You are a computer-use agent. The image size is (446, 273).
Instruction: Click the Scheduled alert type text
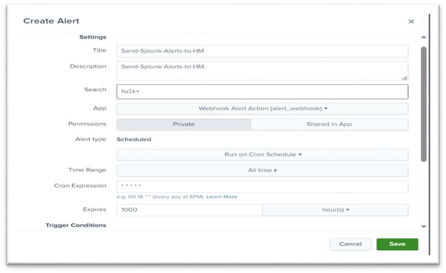(x=134, y=140)
